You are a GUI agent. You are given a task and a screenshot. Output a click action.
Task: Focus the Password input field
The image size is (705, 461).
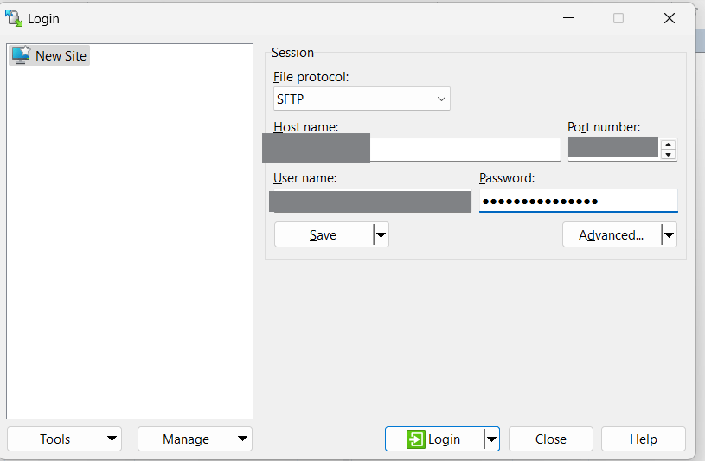pos(578,202)
